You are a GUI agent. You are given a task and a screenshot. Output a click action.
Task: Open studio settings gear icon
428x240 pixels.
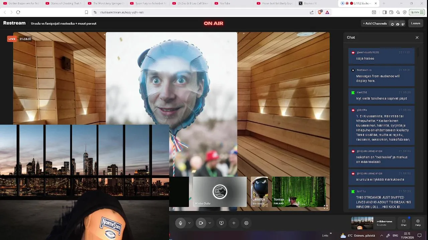tap(246, 223)
